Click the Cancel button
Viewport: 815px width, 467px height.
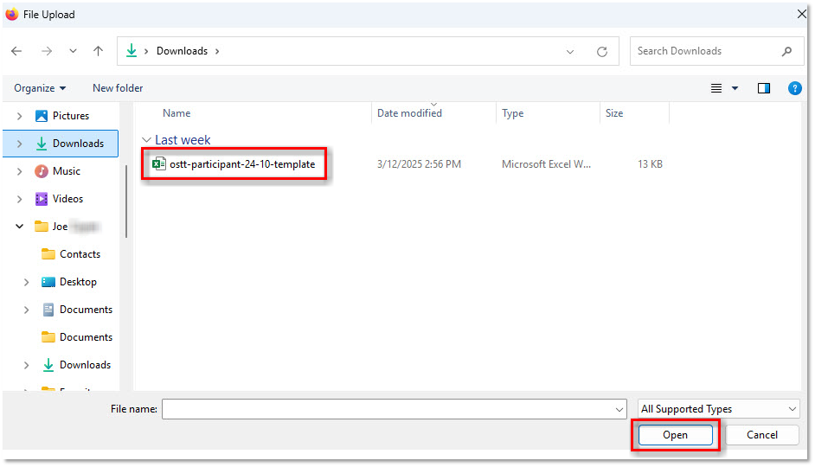tap(762, 435)
